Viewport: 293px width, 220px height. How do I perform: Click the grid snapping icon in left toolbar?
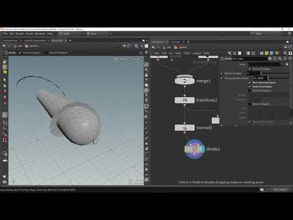tap(5, 123)
